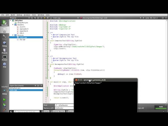Image resolution: width=168 pixels, height=126 pixels.
Task: Open the Analyze menu
Action: pos(27,15)
